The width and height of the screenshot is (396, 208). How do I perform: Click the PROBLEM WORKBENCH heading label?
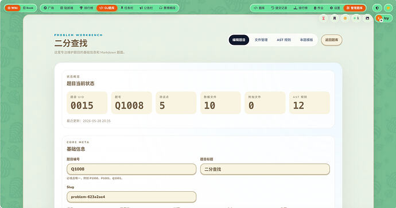click(78, 35)
